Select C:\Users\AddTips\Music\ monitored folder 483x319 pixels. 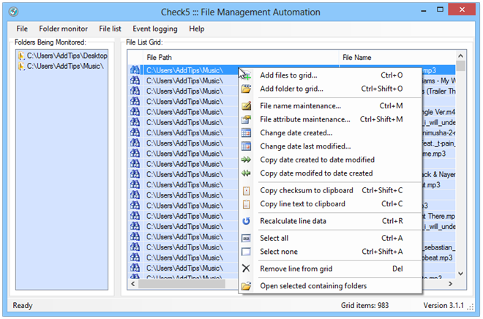point(65,66)
